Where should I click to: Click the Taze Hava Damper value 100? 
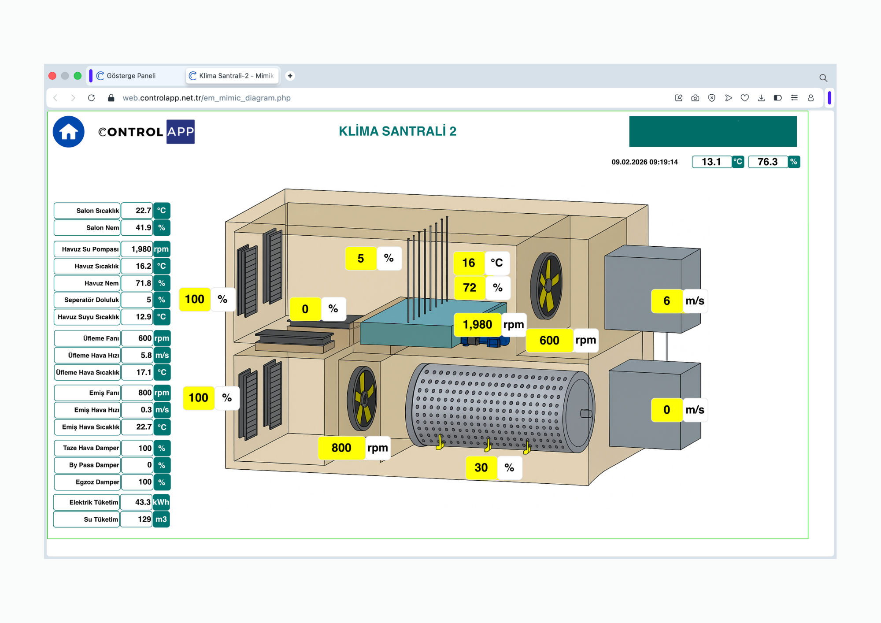click(x=137, y=448)
